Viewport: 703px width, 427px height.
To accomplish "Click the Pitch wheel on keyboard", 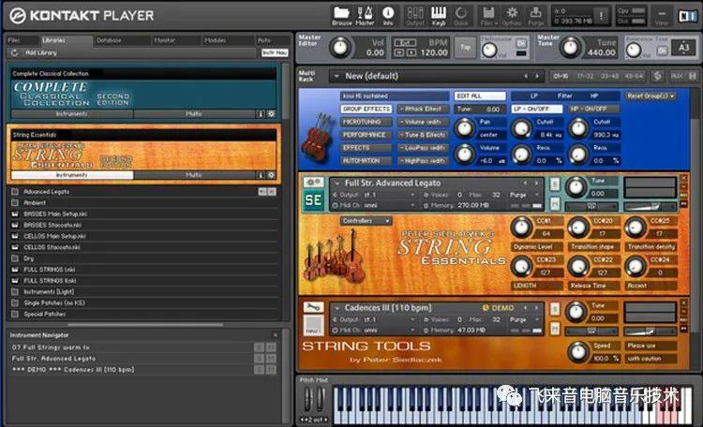I will coord(307,398).
